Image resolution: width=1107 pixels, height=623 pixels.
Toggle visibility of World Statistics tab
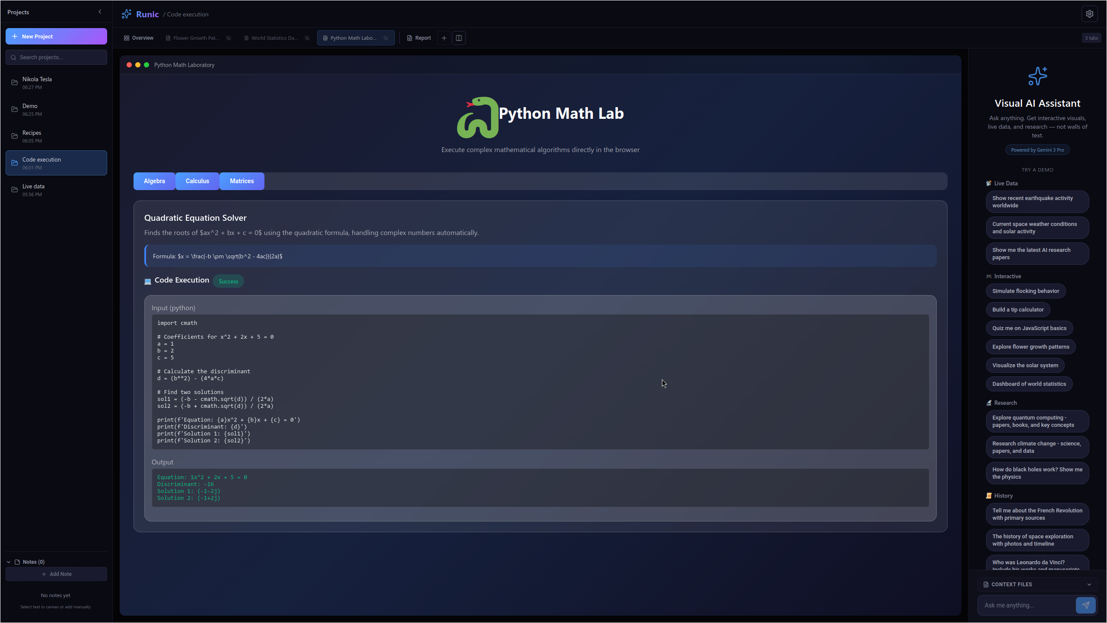click(307, 38)
